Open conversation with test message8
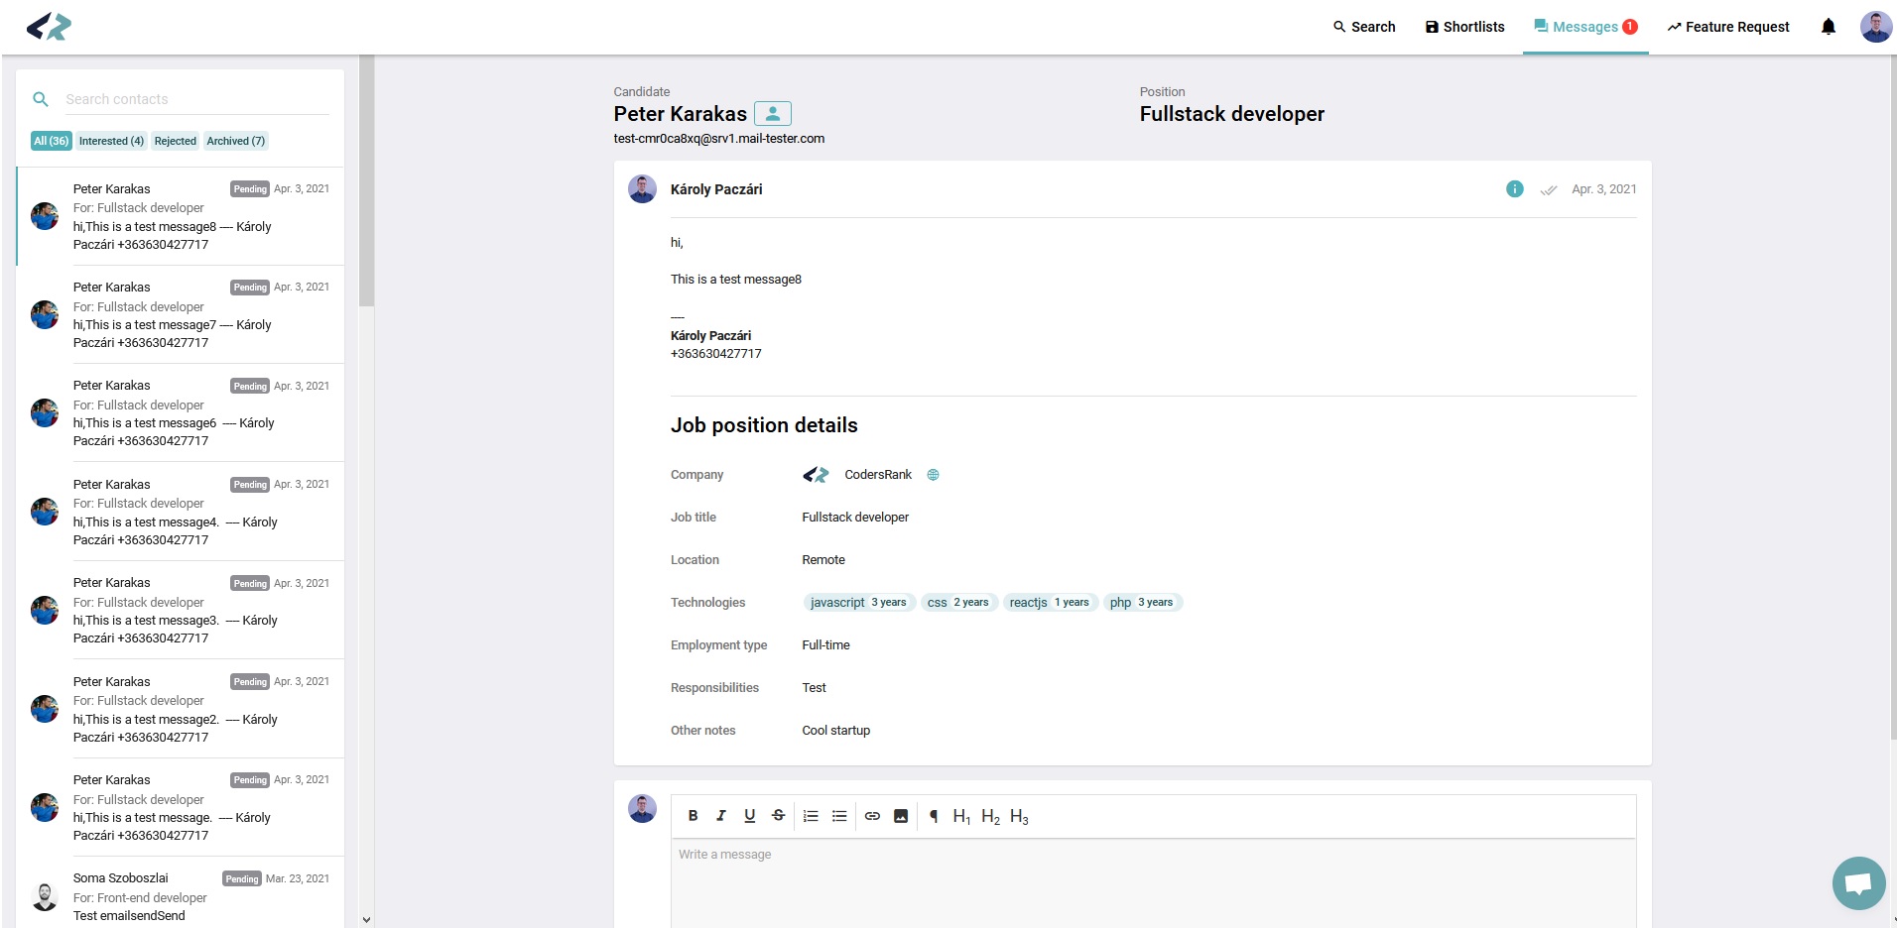1897x928 pixels. 181,216
